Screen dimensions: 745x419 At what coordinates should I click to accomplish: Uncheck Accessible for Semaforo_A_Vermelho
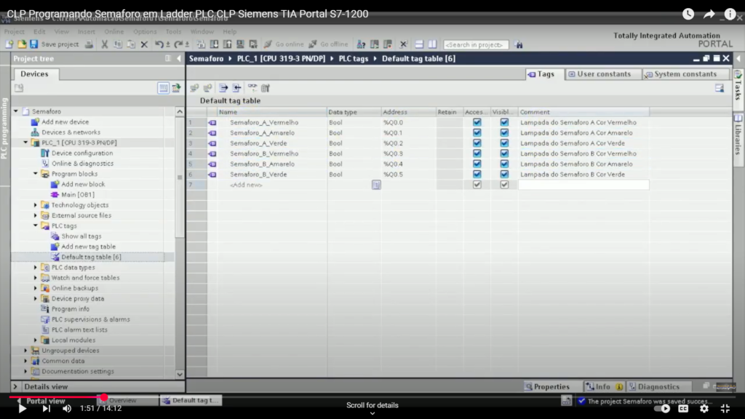click(x=477, y=122)
